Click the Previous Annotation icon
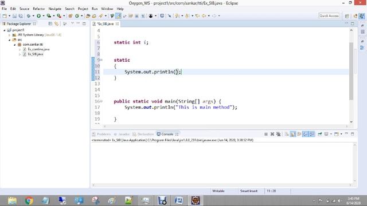 coord(188,16)
